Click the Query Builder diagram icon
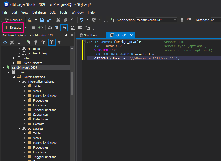This screenshot has height=161, width=221. coord(73,28)
